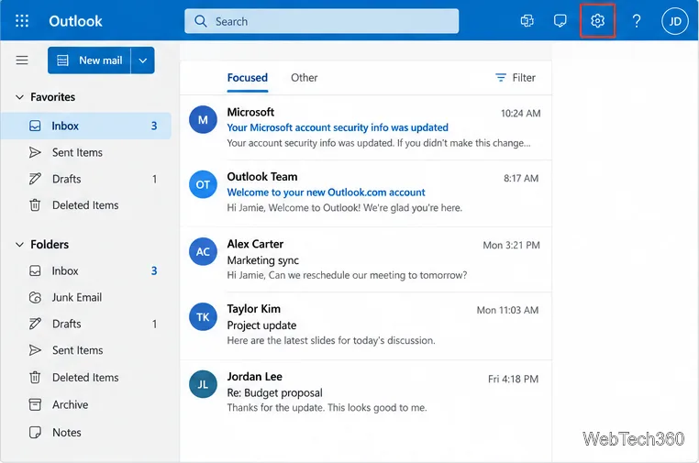Switch to the Other tab
Viewport: 699px width, 463px height.
(304, 78)
